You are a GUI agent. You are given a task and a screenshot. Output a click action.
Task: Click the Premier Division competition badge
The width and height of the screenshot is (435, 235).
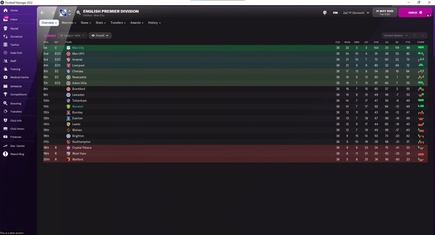click(x=63, y=13)
